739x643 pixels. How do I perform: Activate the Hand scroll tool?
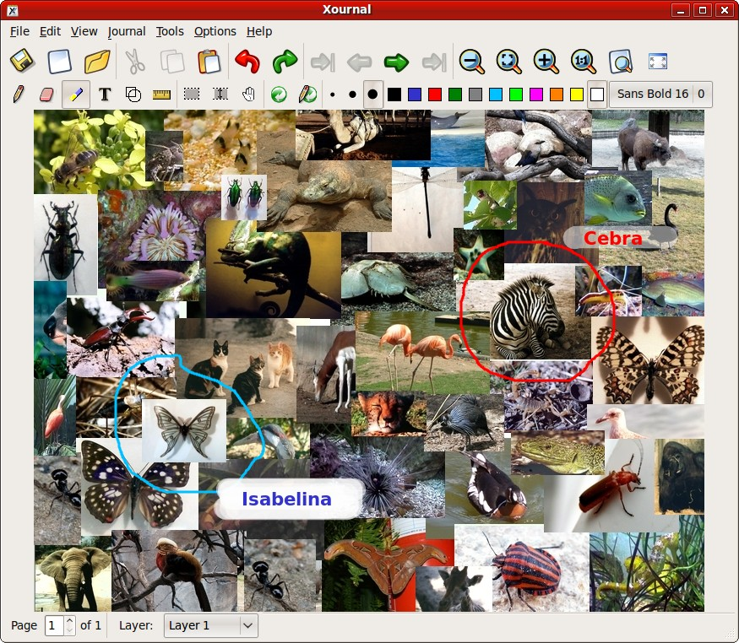248,94
